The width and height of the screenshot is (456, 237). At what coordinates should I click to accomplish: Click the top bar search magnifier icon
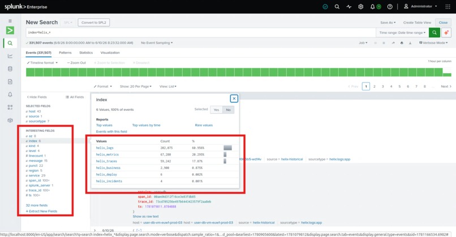(x=337, y=6)
